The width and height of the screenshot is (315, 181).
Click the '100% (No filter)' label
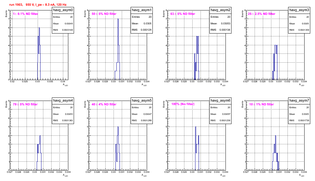click(x=183, y=104)
